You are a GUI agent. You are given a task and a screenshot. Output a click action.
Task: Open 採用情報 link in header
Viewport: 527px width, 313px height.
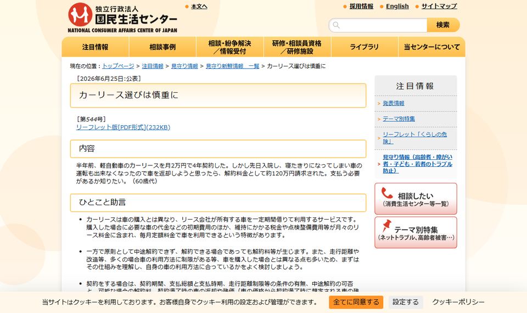pos(361,6)
